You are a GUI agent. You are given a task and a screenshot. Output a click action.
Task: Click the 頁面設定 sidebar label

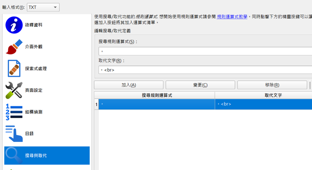[34, 90]
